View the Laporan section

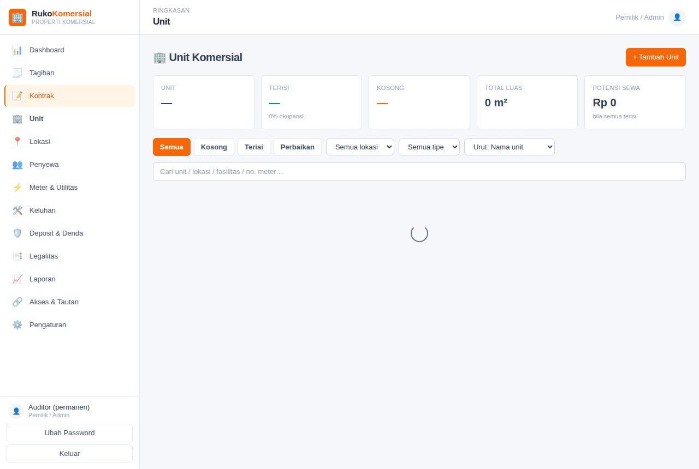[69, 279]
